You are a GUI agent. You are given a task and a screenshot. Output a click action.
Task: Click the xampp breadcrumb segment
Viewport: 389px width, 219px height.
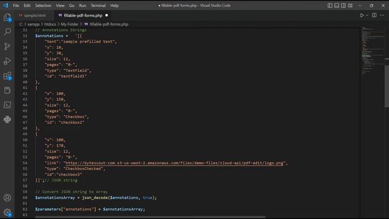[33, 24]
